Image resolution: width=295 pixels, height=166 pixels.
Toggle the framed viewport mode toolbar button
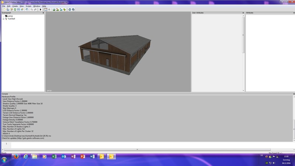tap(46, 10)
